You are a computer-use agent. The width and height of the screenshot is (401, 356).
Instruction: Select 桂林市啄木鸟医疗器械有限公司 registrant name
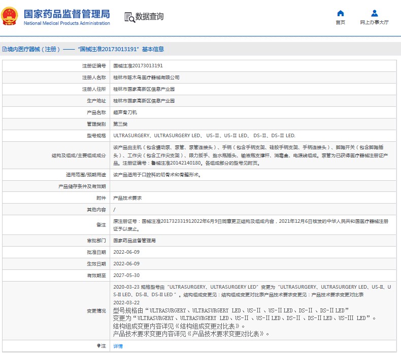(x=146, y=77)
